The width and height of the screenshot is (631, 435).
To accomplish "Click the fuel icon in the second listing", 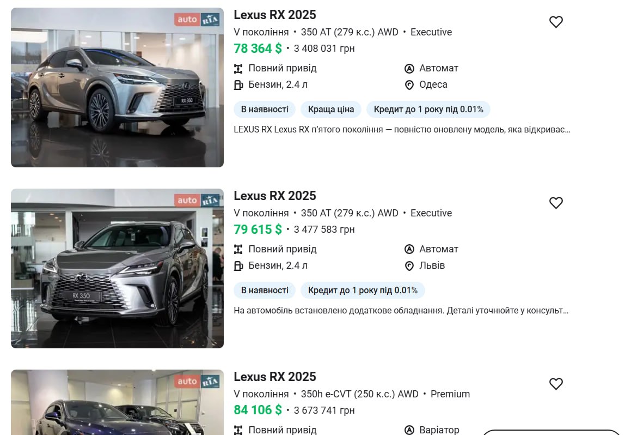I will (238, 265).
